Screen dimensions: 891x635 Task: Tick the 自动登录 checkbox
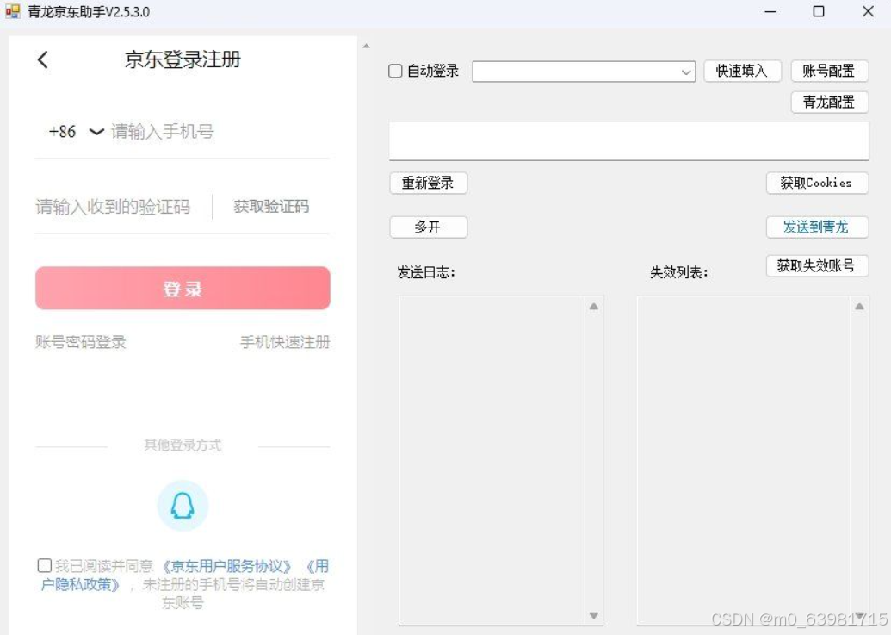[395, 71]
